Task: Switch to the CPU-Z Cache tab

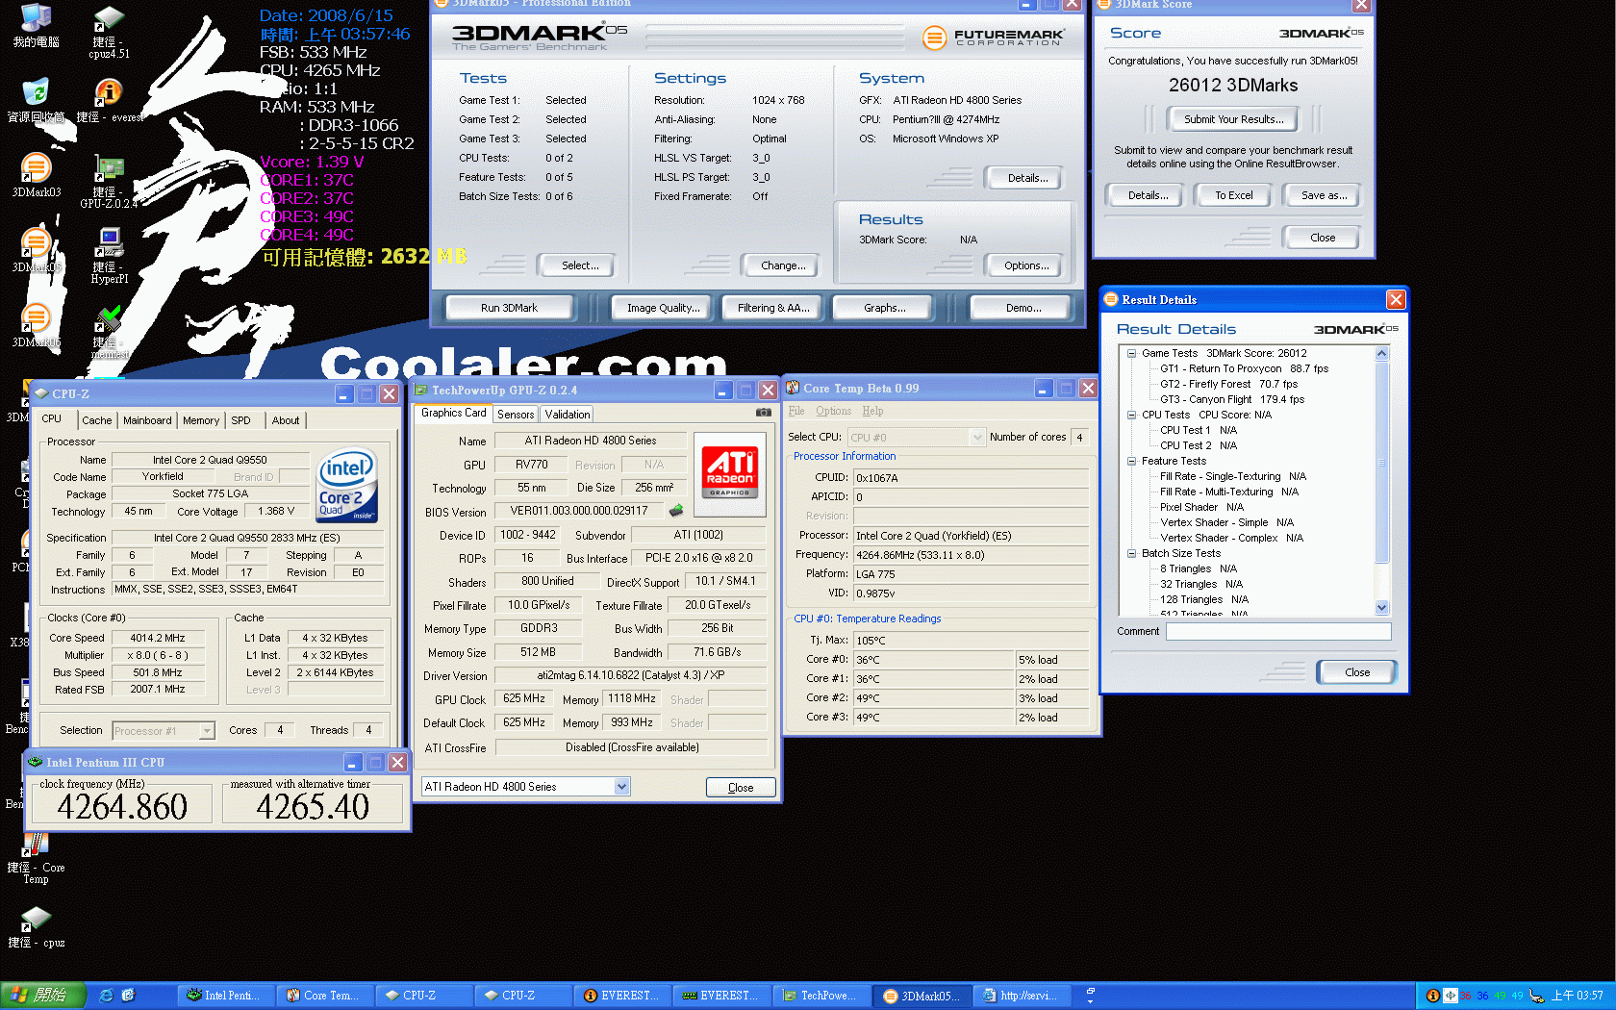Action: 96,420
